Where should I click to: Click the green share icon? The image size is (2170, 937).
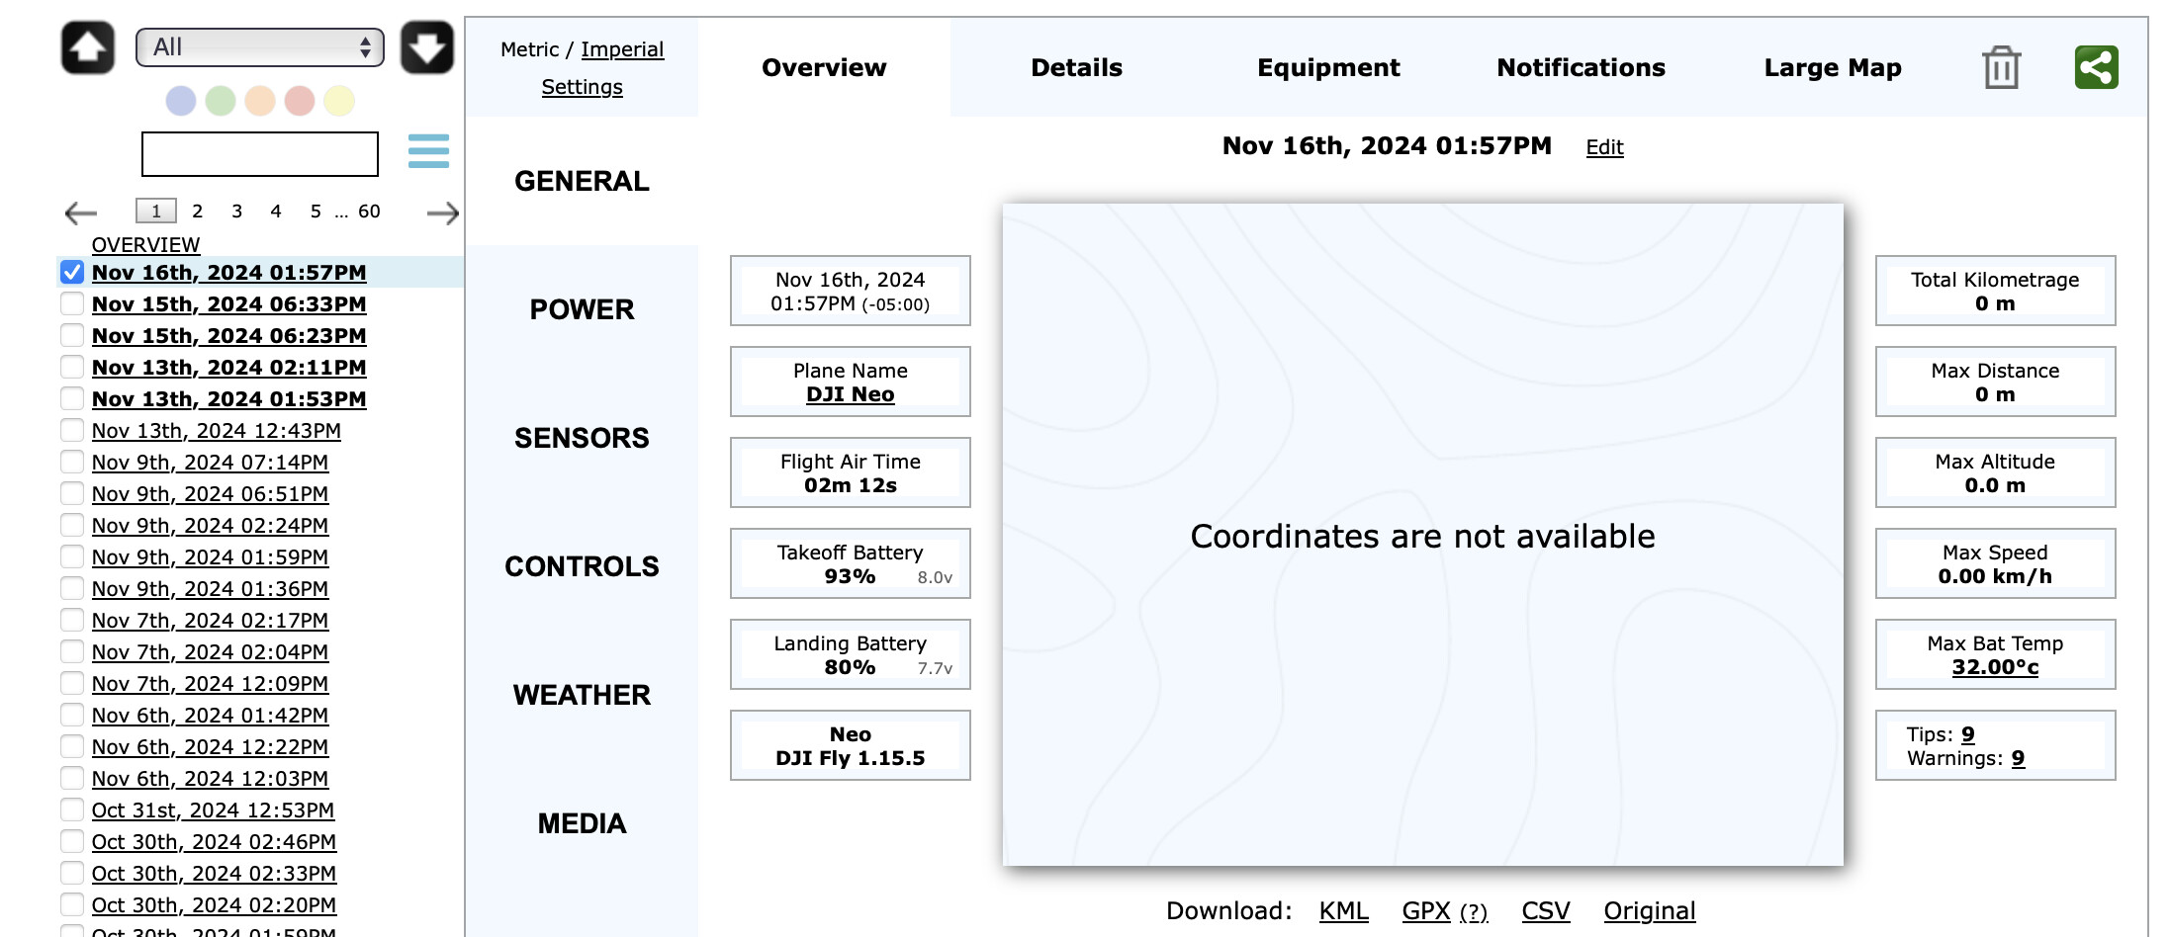click(x=2096, y=68)
